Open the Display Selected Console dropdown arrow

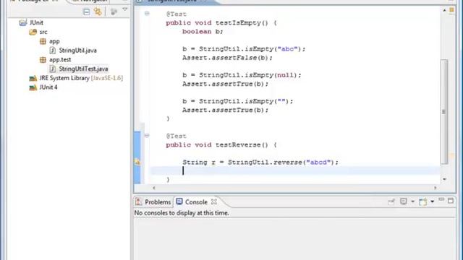[x=413, y=201]
